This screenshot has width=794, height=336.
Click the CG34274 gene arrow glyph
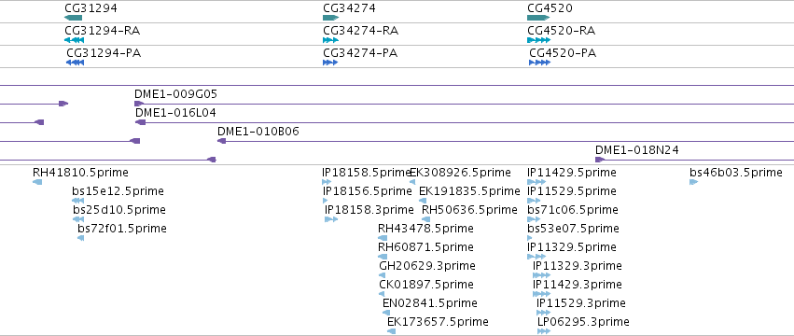330,18
